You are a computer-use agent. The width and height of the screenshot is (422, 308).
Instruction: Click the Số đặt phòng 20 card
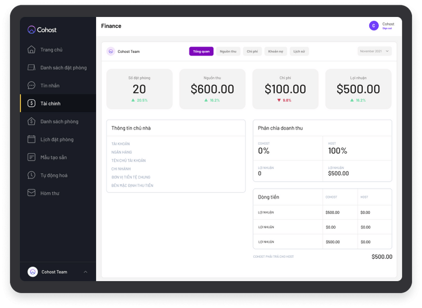[139, 89]
